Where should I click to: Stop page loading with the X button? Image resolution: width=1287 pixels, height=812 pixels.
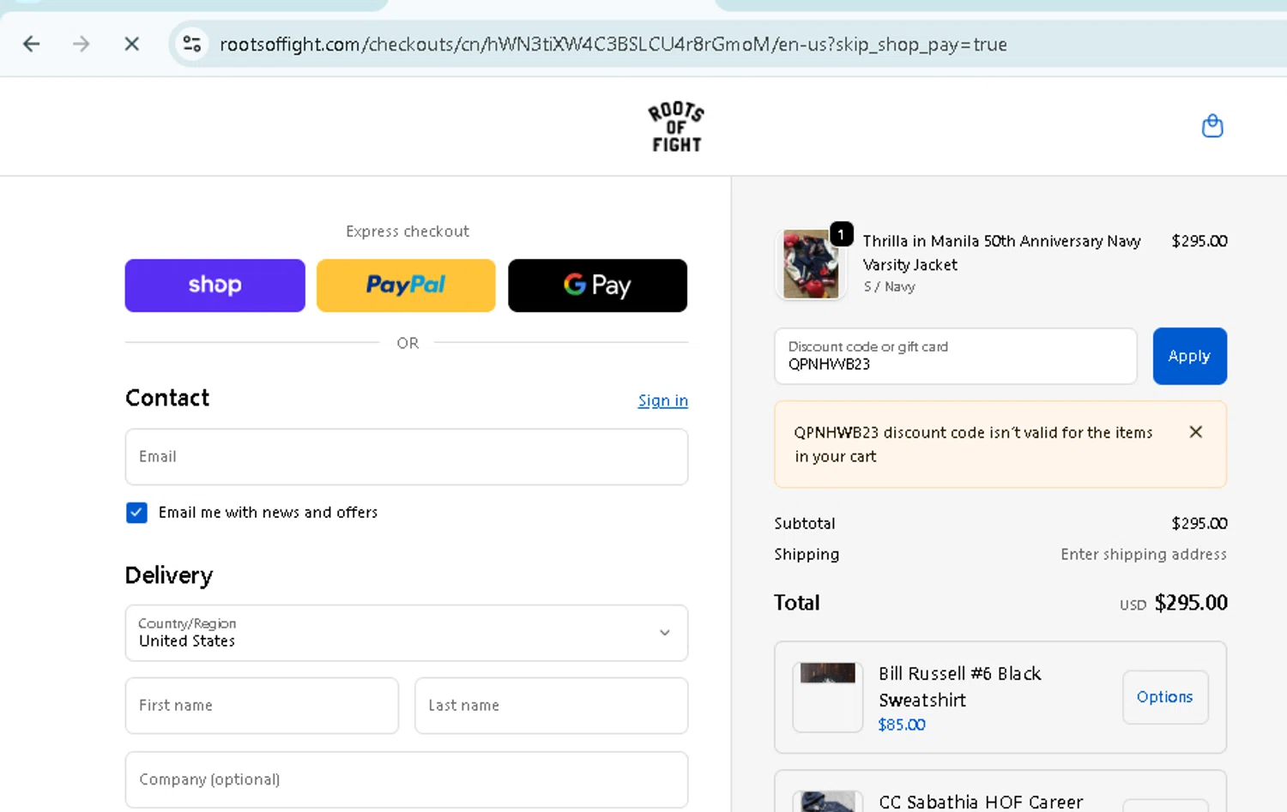pos(131,44)
